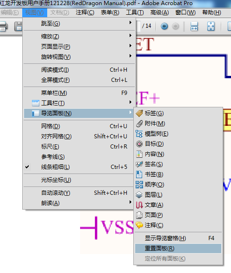Click the save floppy disk icon

(19, 27)
